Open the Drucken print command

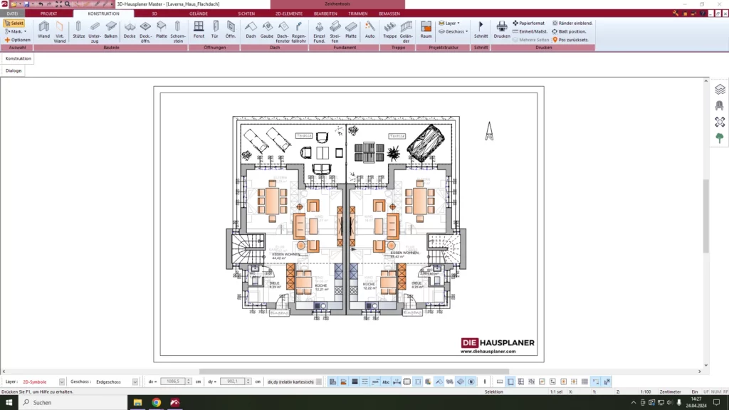pos(502,31)
